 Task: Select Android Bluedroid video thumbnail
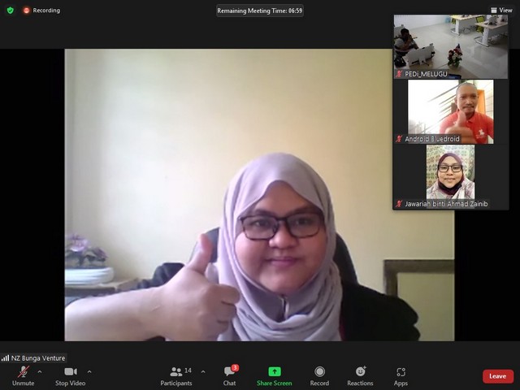(450, 110)
